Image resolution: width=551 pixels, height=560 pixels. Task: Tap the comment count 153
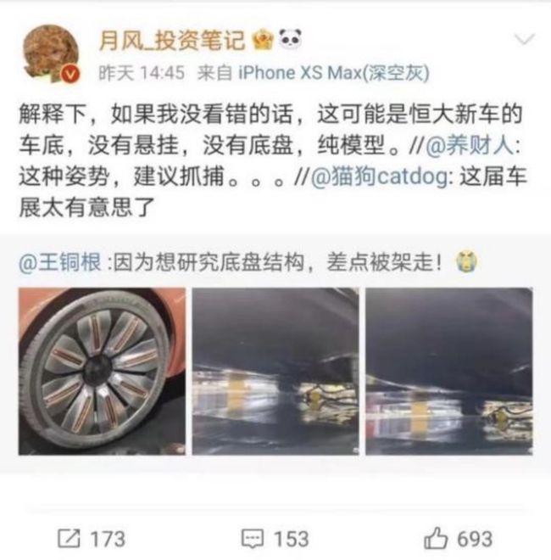[x=292, y=539]
